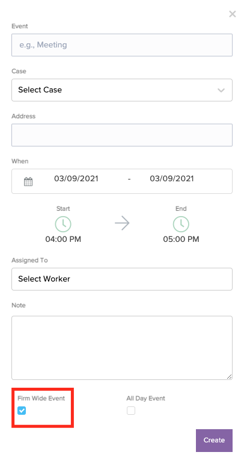Open the calendar icon in When

[x=28, y=181]
